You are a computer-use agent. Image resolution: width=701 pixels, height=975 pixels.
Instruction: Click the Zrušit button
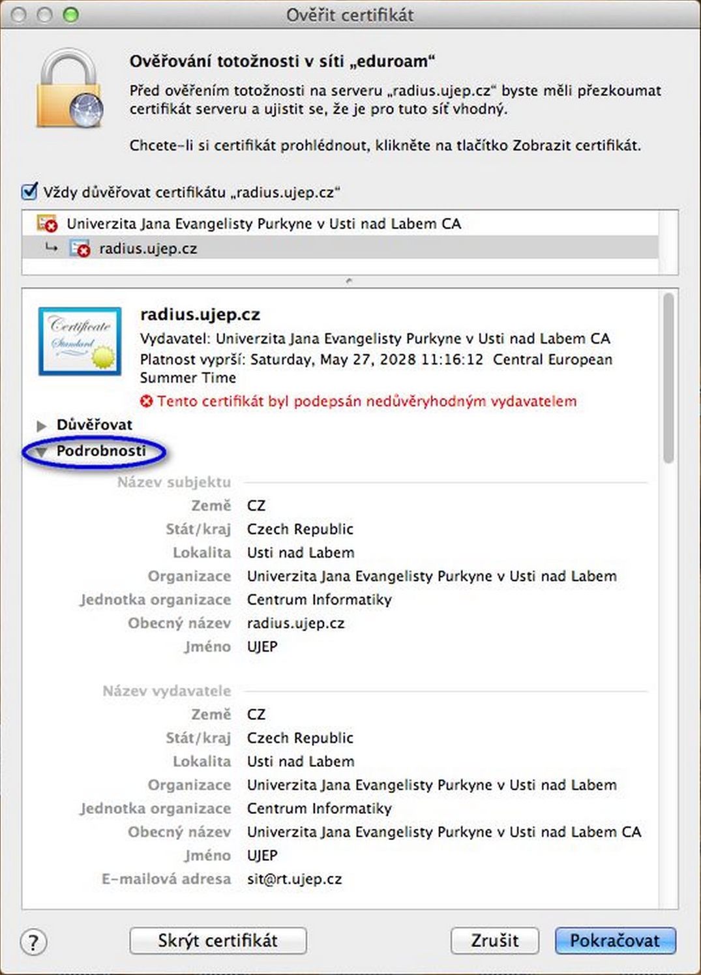click(x=494, y=940)
